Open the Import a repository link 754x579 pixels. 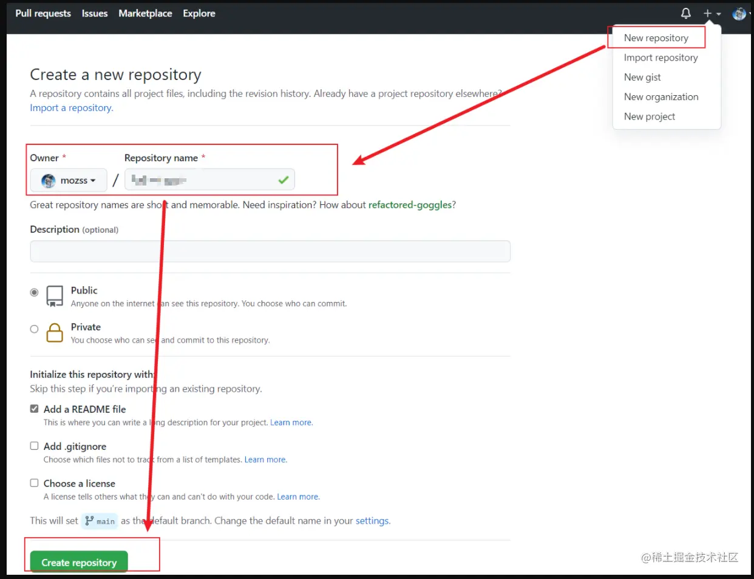click(72, 108)
